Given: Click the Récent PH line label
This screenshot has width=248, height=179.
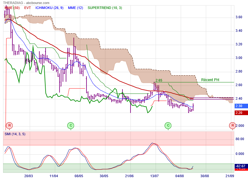Looking at the screenshot, I should [210, 80].
